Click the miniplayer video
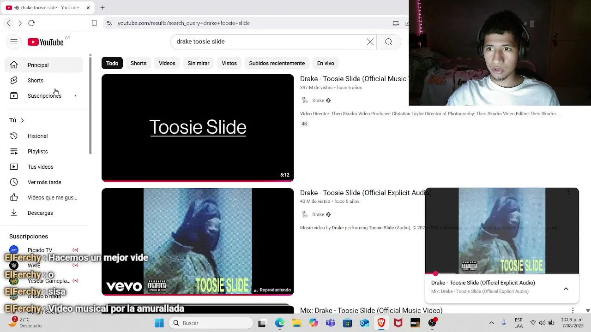The height and width of the screenshot is (332, 591). coord(502,231)
